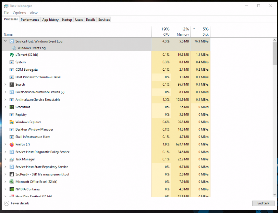Select the Processes tab
Screen dimensions: 278x213
point(11,19)
